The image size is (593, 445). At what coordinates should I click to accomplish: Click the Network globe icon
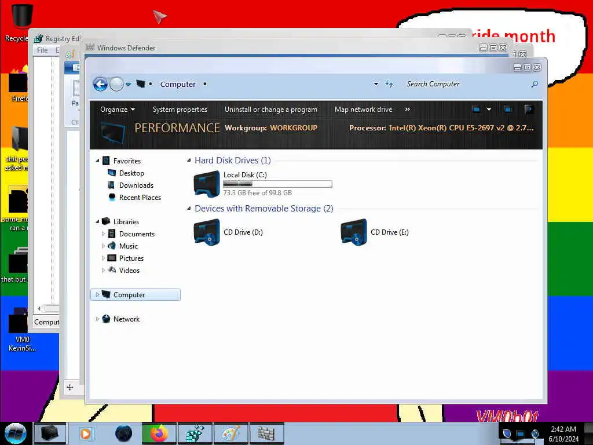tap(107, 319)
